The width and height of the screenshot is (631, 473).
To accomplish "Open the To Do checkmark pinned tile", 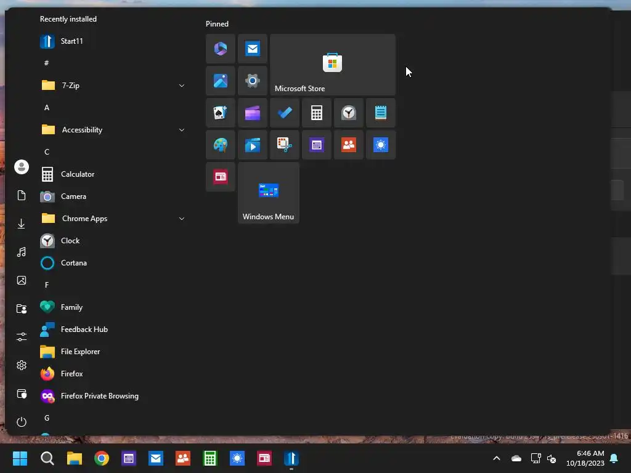I will click(x=285, y=113).
